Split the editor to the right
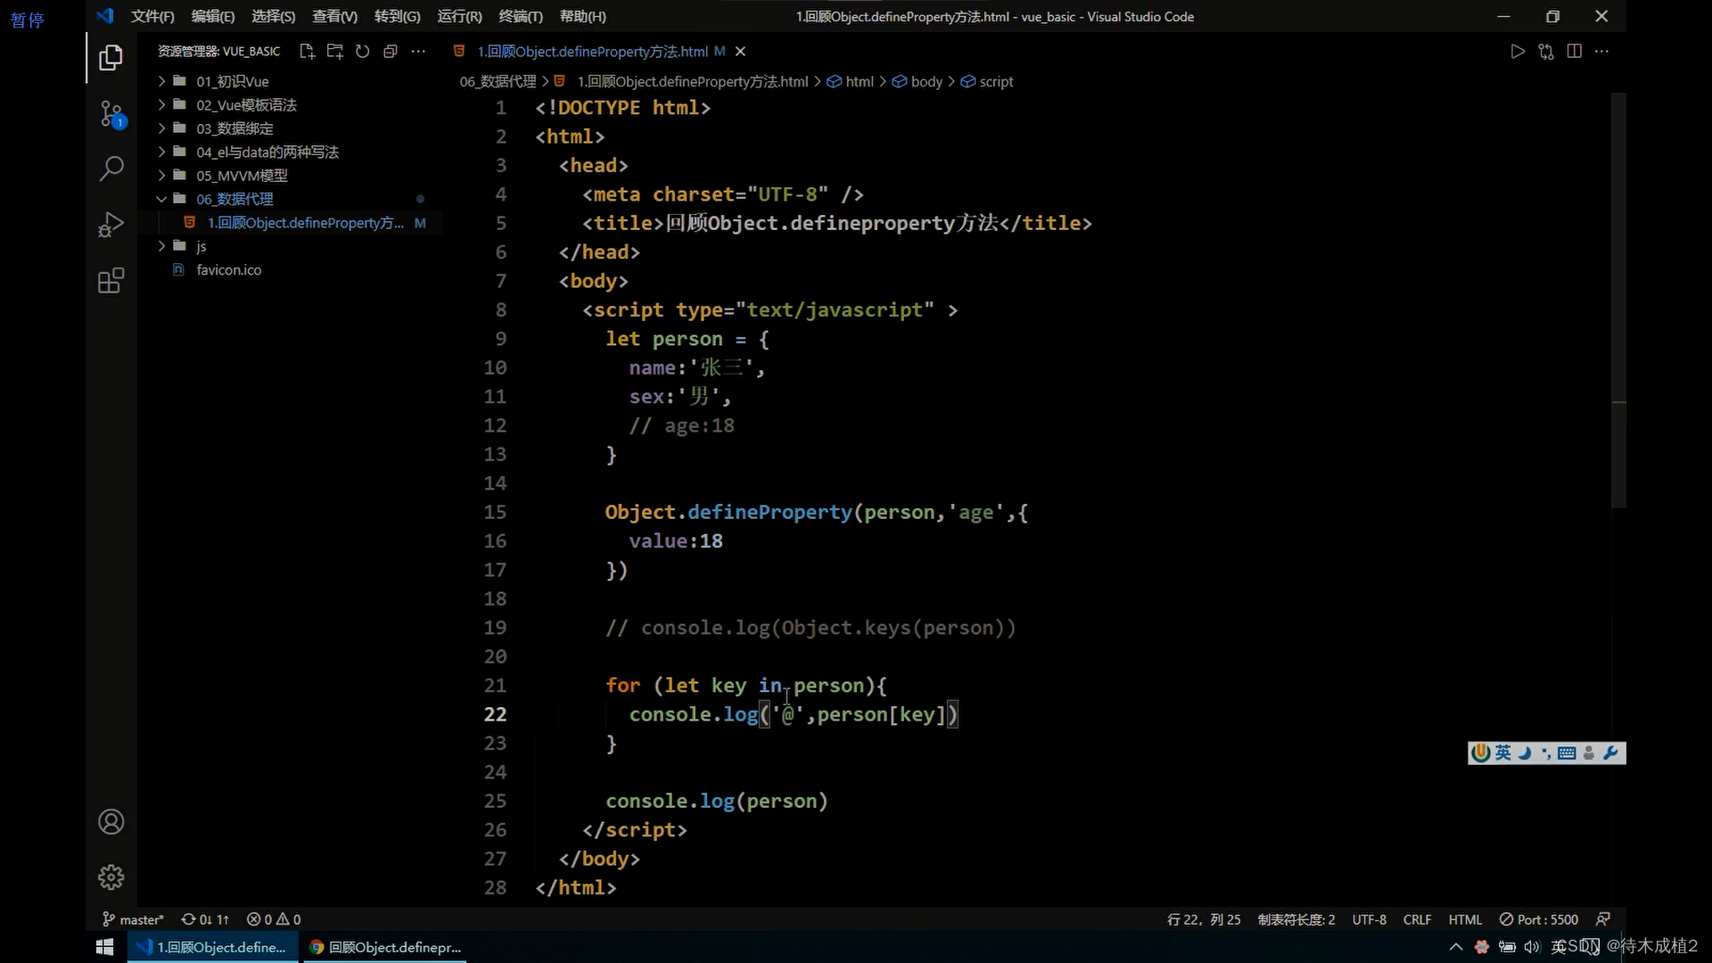Image resolution: width=1712 pixels, height=963 pixels. click(1575, 52)
